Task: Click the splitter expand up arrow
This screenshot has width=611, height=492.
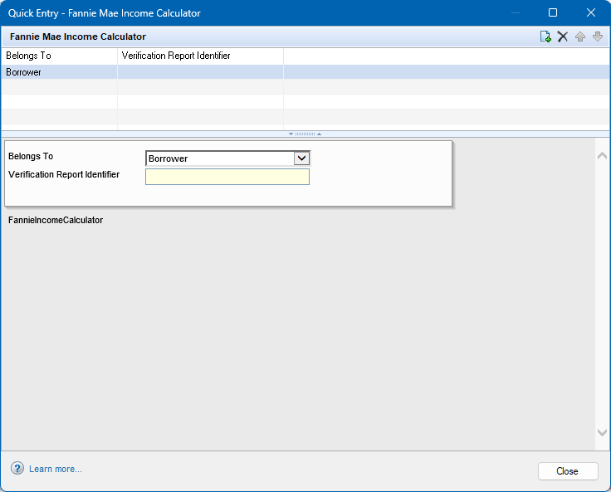Action: point(319,134)
